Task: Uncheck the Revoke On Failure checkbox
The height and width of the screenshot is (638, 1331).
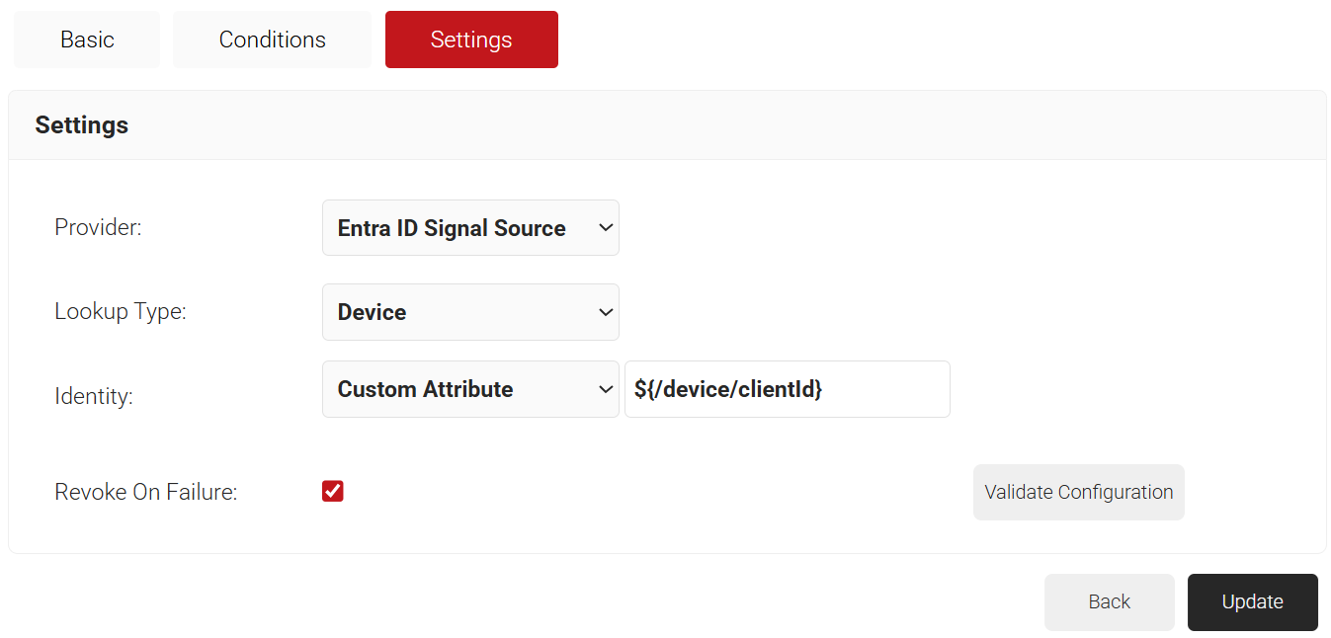Action: click(x=333, y=492)
